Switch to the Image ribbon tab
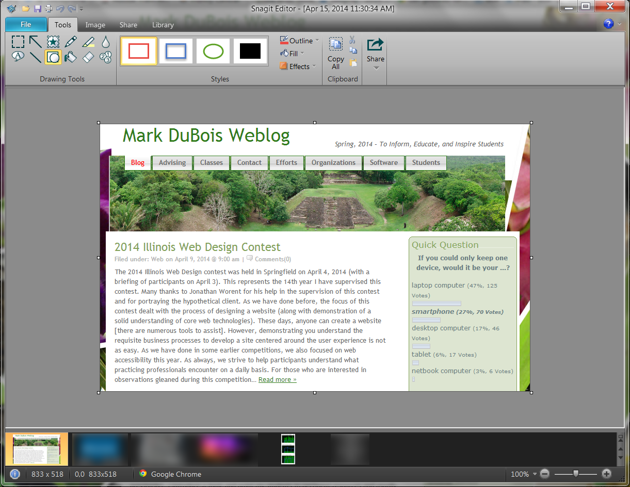 [x=95, y=25]
